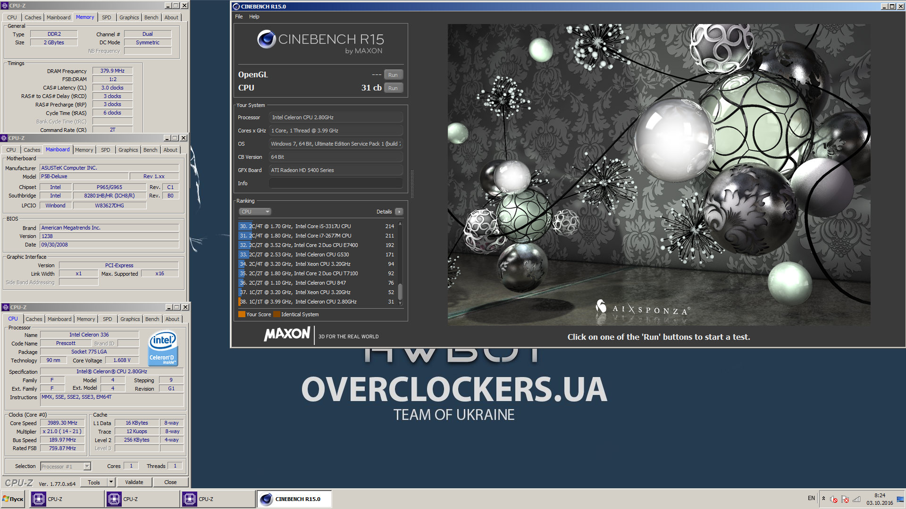This screenshot has width=906, height=509.
Task: Click the motherboard model P5B-Deluxe field
Action: 84,176
